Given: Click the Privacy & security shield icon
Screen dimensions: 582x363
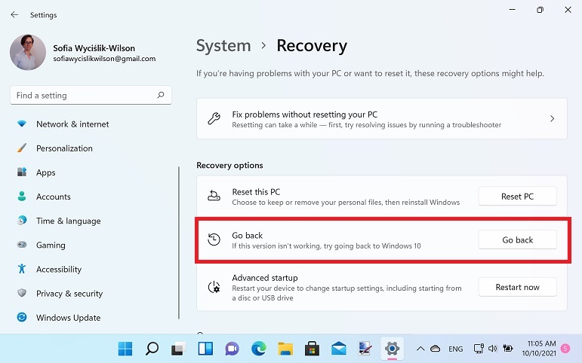Looking at the screenshot, I should click(22, 293).
